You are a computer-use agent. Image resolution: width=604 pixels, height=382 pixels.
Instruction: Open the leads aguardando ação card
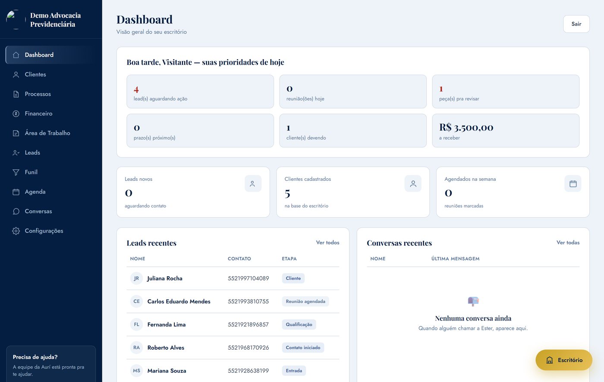(x=200, y=92)
